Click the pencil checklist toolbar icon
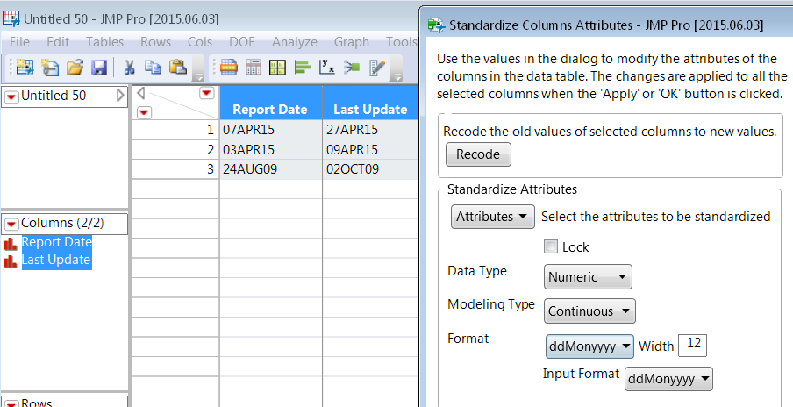The width and height of the screenshot is (793, 407). [377, 67]
